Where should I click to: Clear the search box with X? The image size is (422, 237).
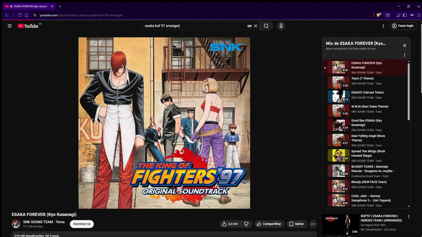pyautogui.click(x=256, y=26)
